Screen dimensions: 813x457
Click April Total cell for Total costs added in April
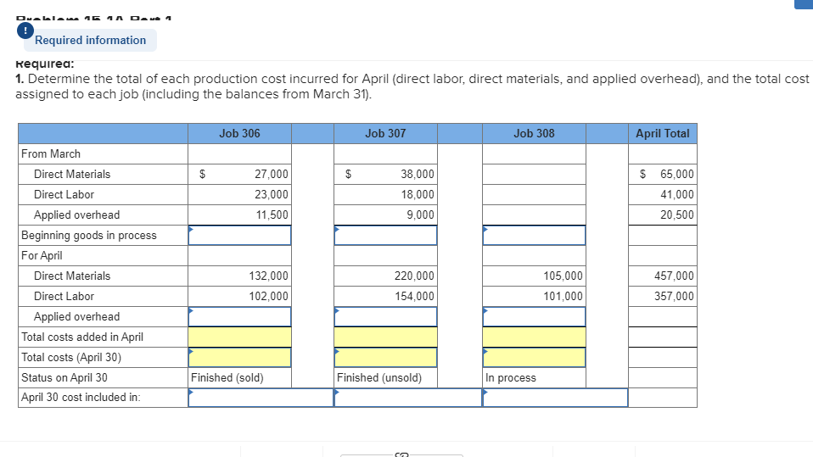click(663, 337)
